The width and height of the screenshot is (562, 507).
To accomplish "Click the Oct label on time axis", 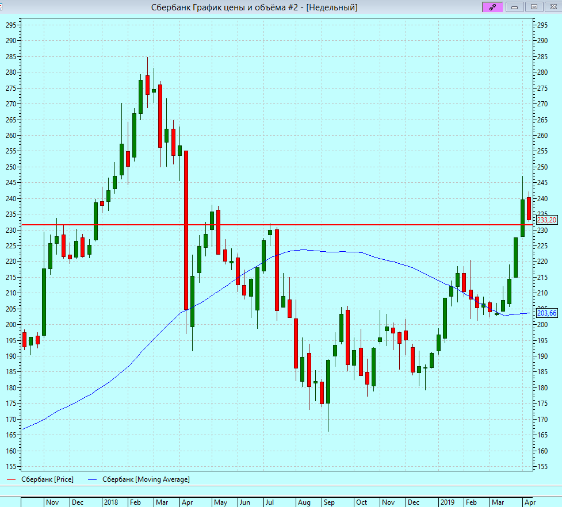I will 362,502.
